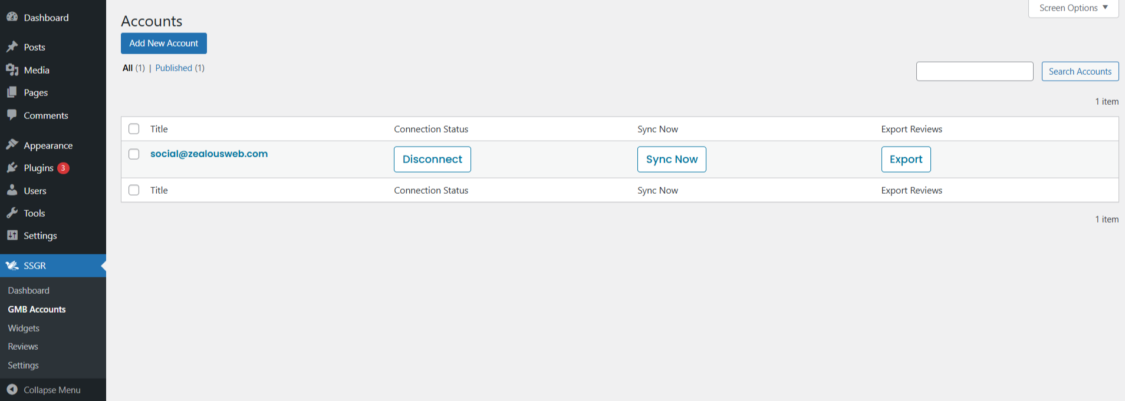Click the Media library icon
Viewport: 1125px width, 401px height.
click(12, 69)
